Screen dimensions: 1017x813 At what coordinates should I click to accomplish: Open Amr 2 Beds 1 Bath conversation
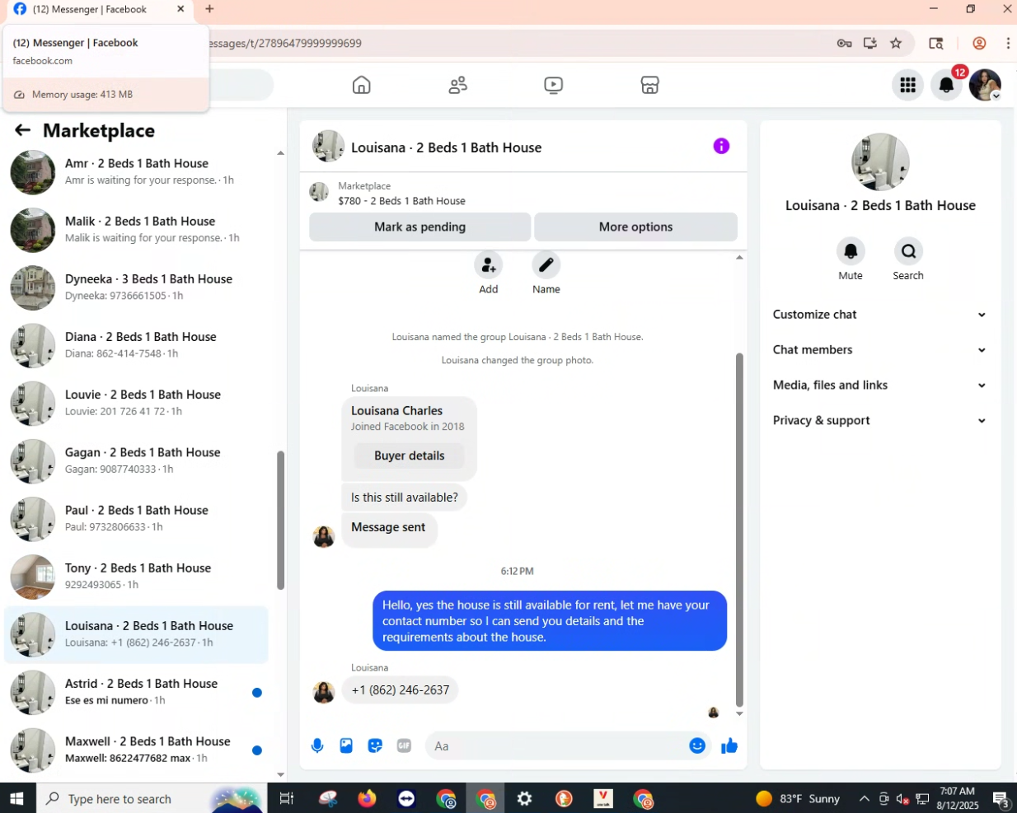[x=136, y=172]
